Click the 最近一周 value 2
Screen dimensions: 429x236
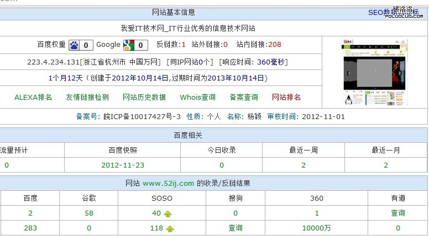(x=304, y=165)
